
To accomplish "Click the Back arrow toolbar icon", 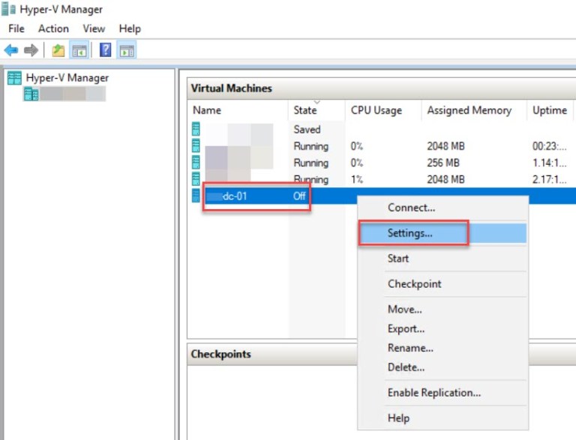I will (x=11, y=50).
